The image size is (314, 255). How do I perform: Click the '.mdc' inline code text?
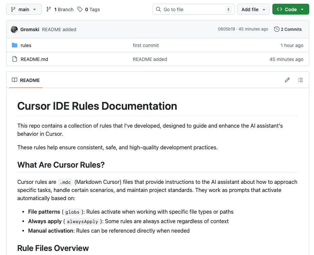(x=65, y=182)
